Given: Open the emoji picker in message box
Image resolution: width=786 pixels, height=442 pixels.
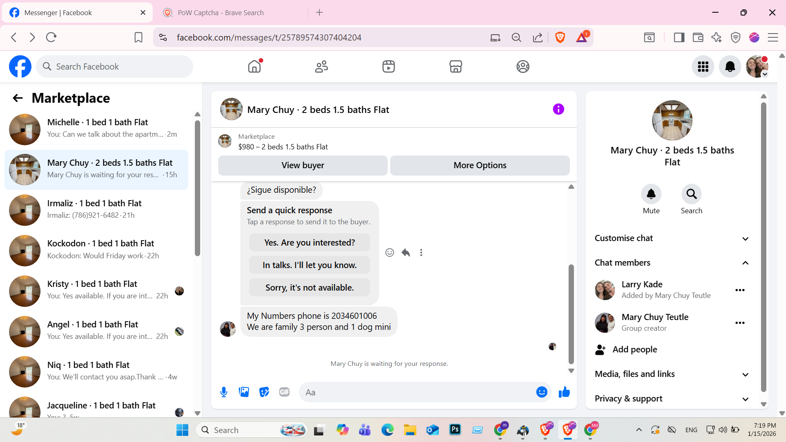Looking at the screenshot, I should pos(542,392).
